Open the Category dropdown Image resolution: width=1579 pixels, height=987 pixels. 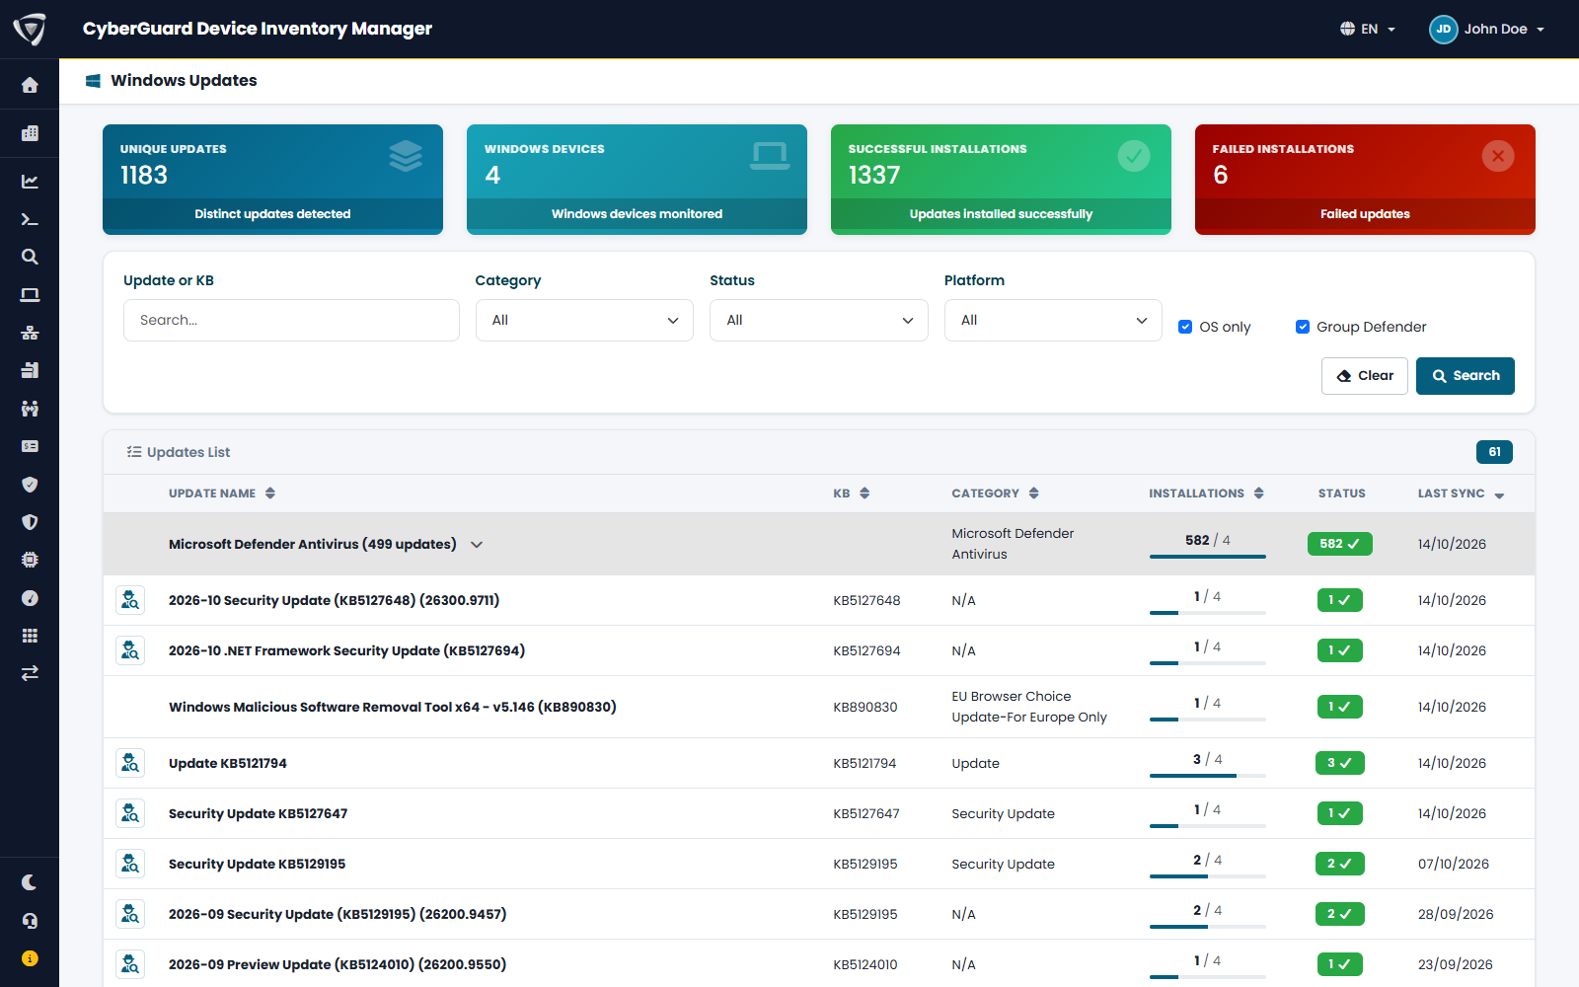pos(584,320)
